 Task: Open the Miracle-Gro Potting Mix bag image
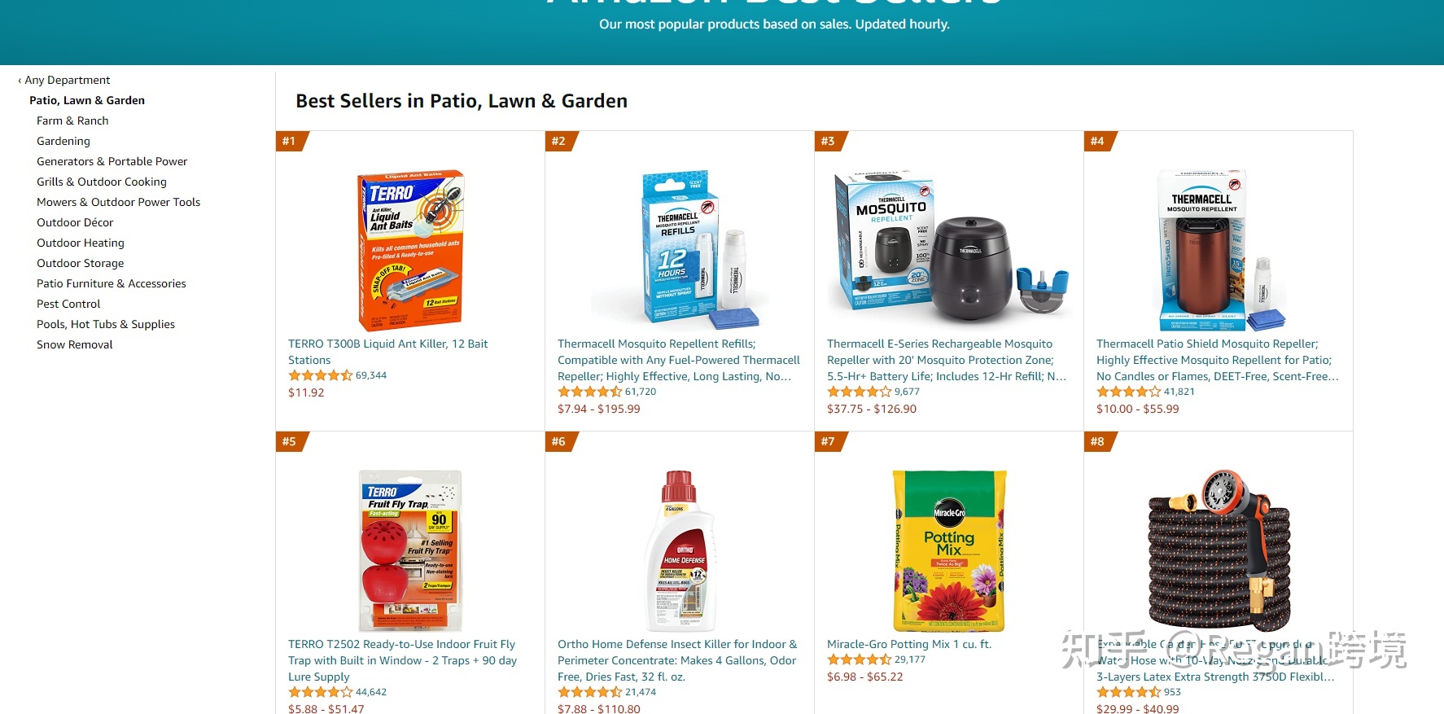click(x=949, y=550)
